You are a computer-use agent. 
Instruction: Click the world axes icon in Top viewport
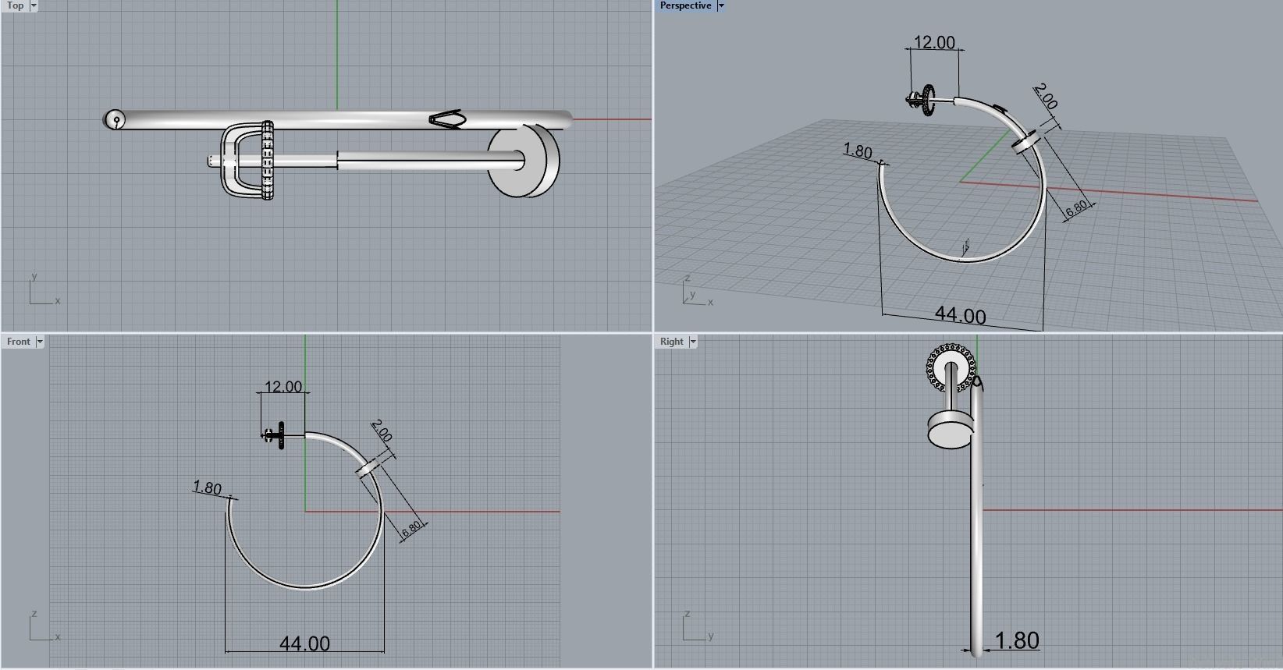click(x=44, y=289)
